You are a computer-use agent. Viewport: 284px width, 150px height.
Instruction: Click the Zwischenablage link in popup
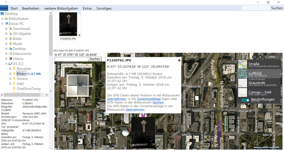(149, 99)
